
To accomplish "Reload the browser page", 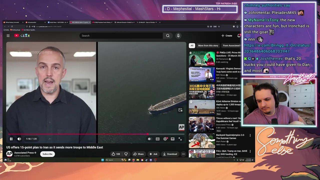I will point(12,26).
